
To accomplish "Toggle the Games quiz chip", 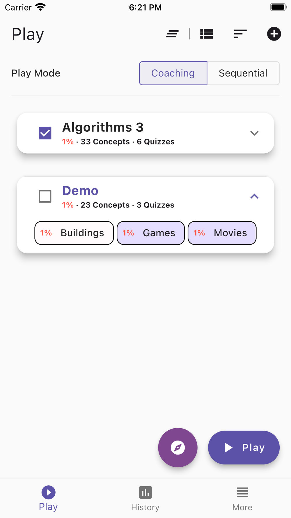I will (151, 233).
